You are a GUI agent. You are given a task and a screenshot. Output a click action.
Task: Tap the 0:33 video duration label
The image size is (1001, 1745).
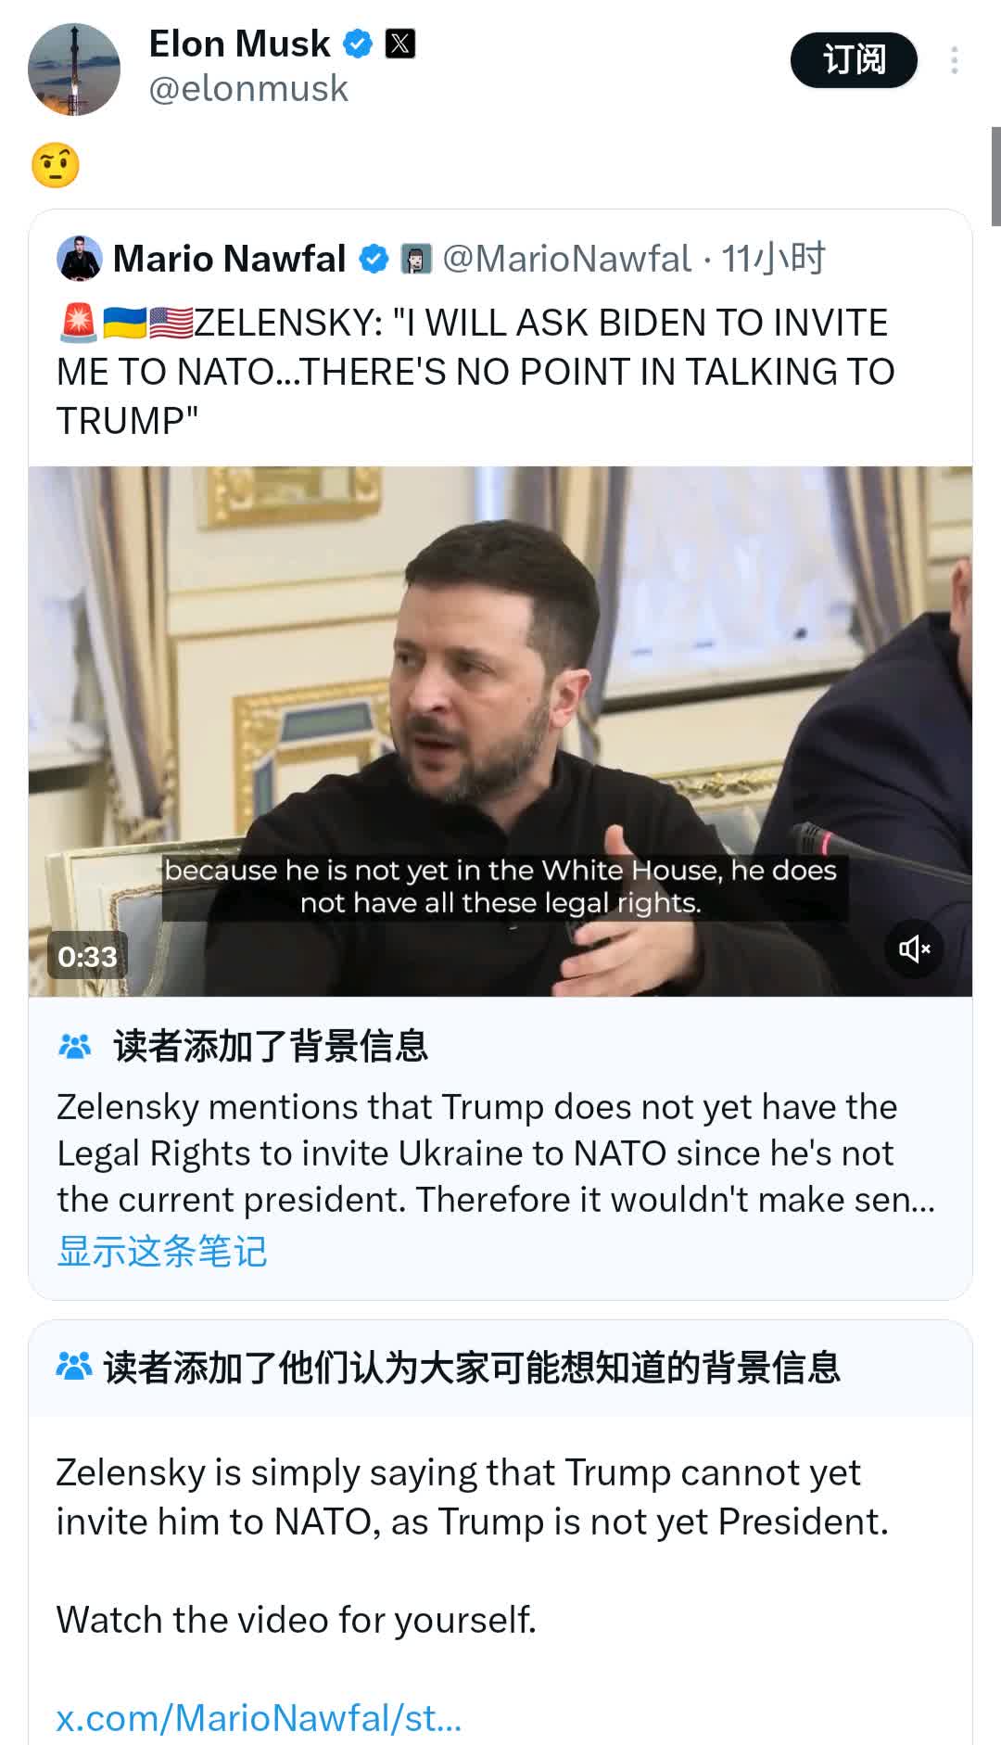(x=87, y=956)
